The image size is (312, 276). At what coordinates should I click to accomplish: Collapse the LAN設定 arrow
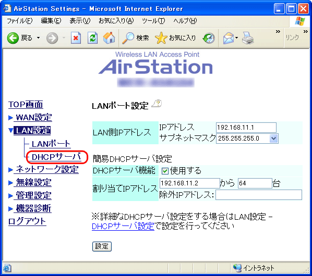pyautogui.click(x=11, y=131)
